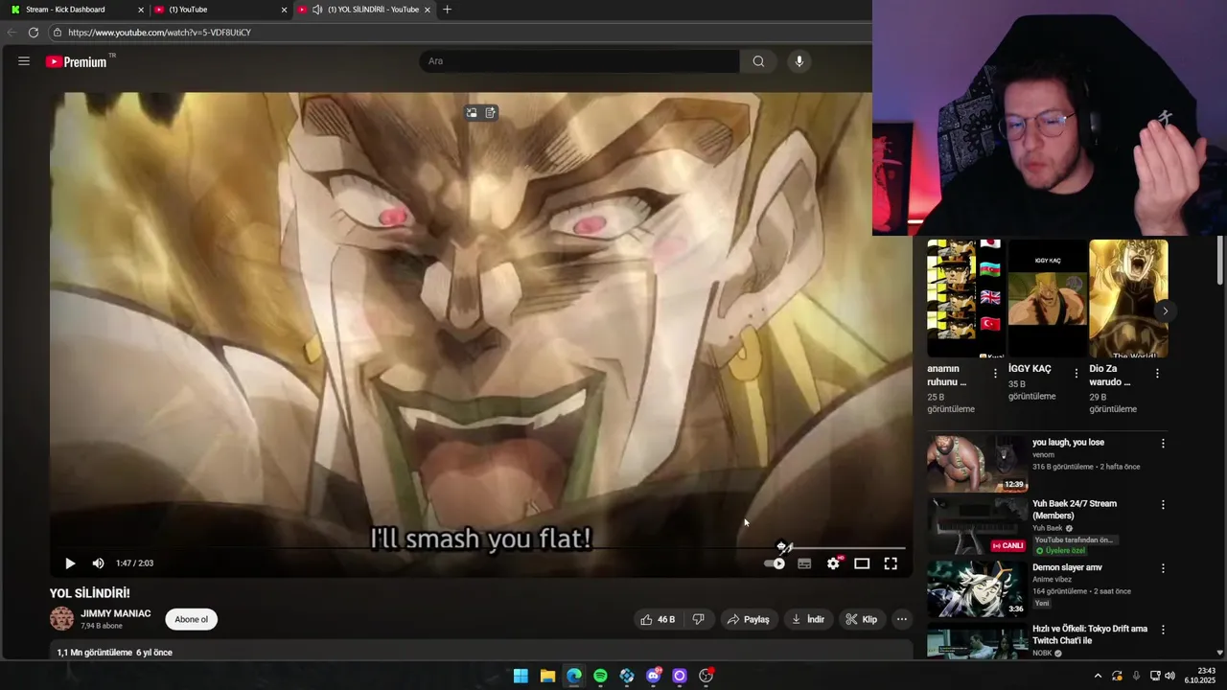Image resolution: width=1227 pixels, height=690 pixels.
Task: Start voice search with microphone icon
Action: (x=799, y=61)
